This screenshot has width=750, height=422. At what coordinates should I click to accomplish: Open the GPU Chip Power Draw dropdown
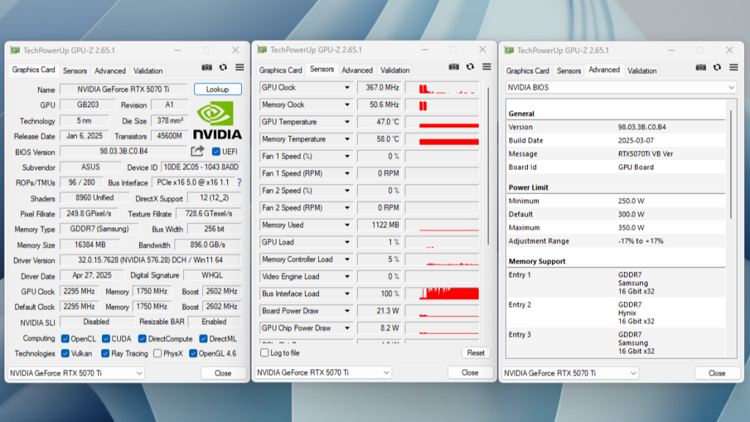[347, 328]
